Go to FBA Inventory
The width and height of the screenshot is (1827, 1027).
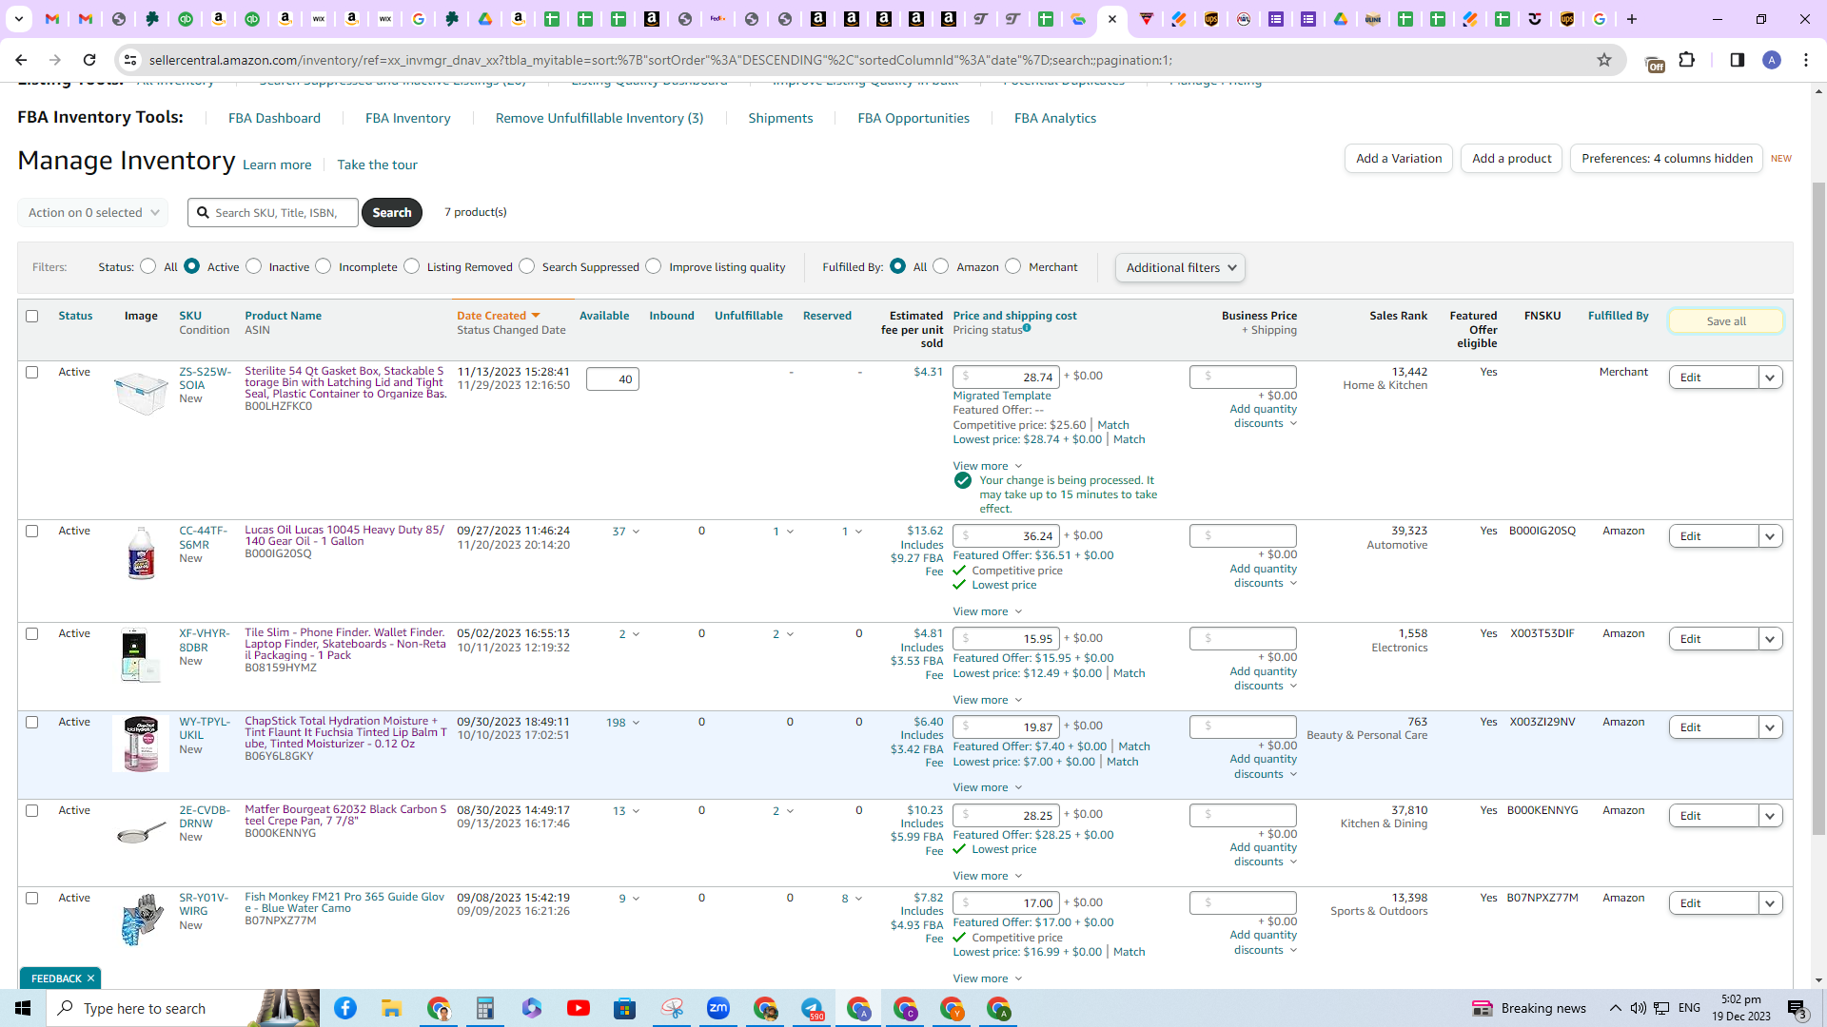point(408,118)
